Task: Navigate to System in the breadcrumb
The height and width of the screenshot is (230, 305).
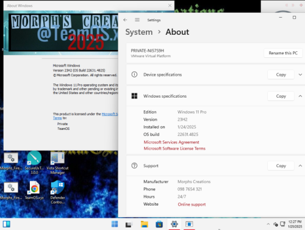Action: point(139,32)
